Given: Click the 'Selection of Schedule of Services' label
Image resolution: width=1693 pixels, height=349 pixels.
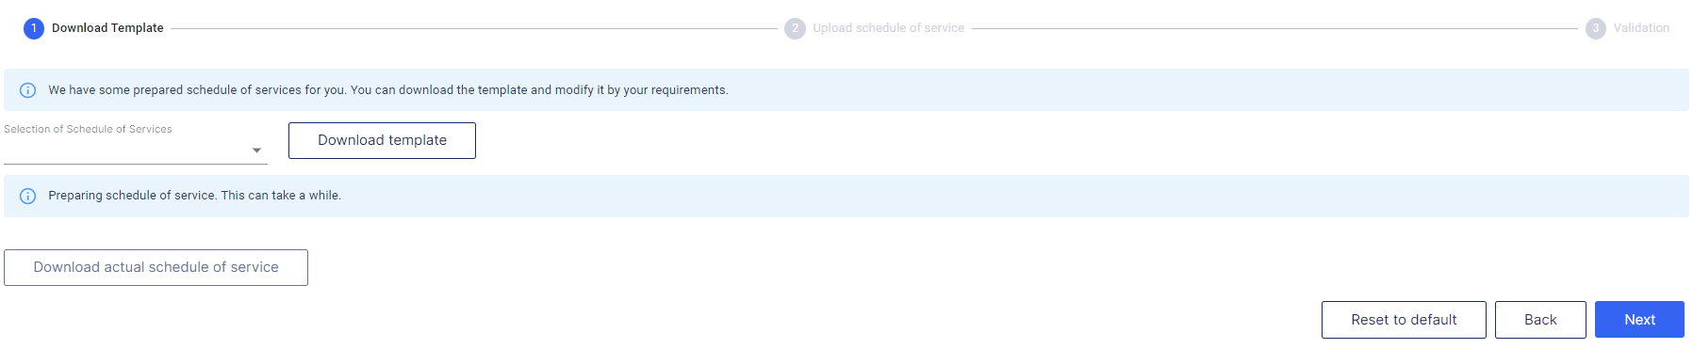Looking at the screenshot, I should coord(88,129).
